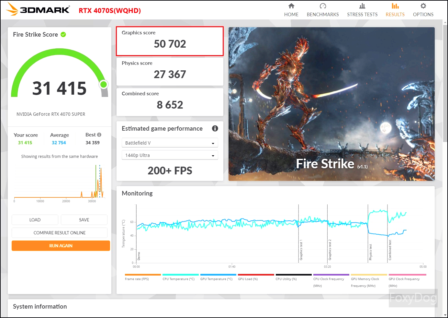Viewport: 448px width, 318px height.
Task: Click the Combined test timeline marker
Action: click(x=390, y=250)
